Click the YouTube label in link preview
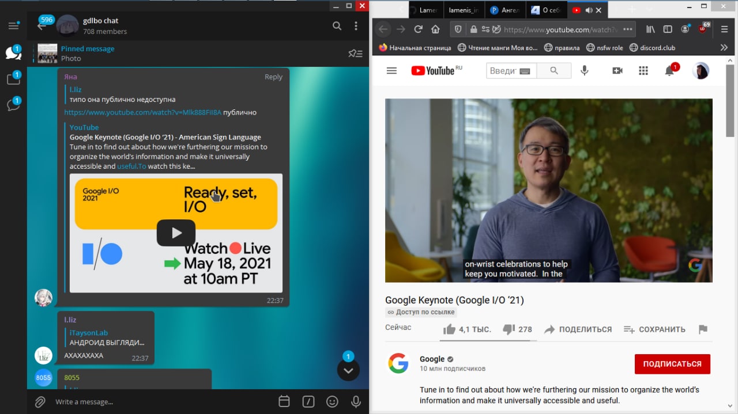738x414 pixels. click(x=84, y=127)
